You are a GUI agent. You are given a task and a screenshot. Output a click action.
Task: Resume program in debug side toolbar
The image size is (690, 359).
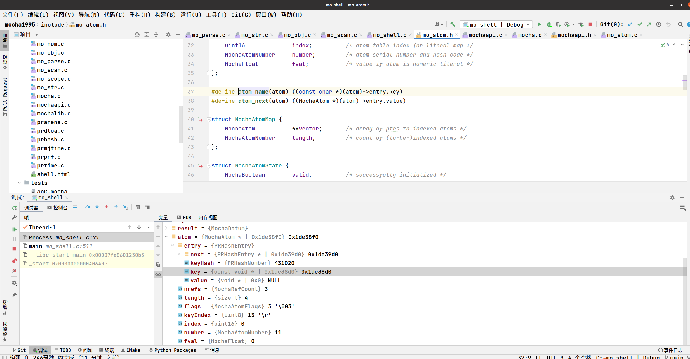point(14,229)
